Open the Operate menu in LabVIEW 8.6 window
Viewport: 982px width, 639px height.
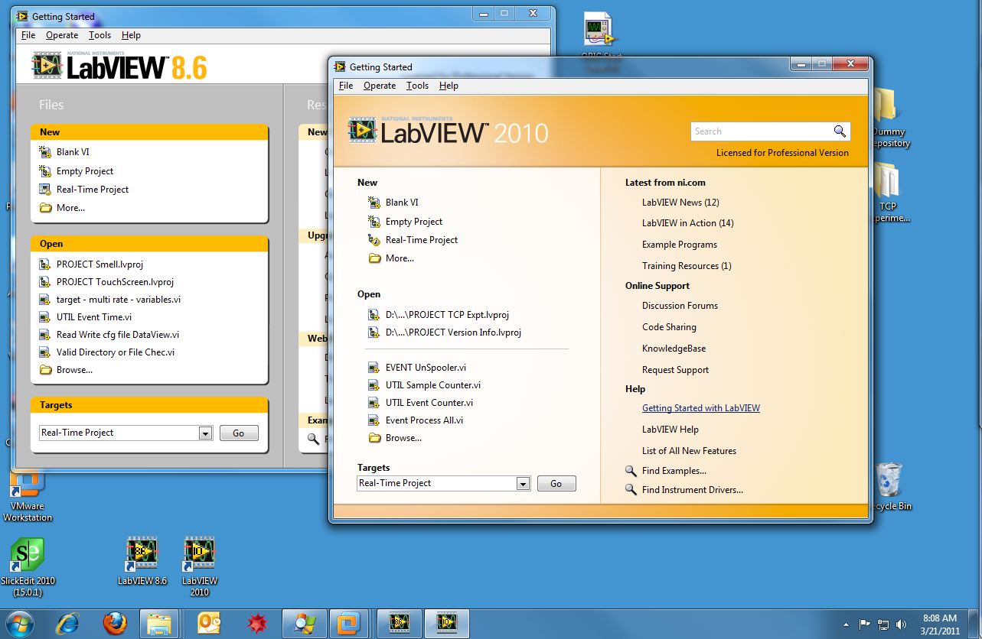[x=62, y=35]
